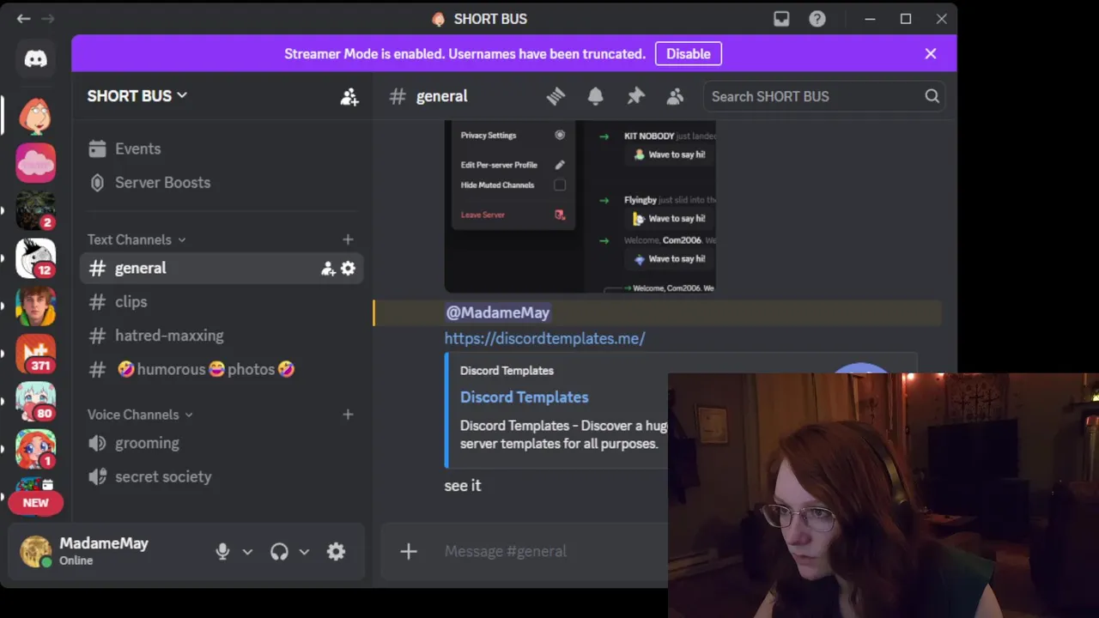
Task: Click the #general channel title in header
Action: [x=441, y=96]
